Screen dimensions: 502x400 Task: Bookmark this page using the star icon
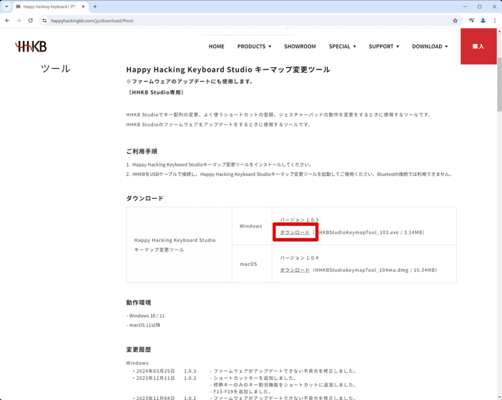point(455,20)
